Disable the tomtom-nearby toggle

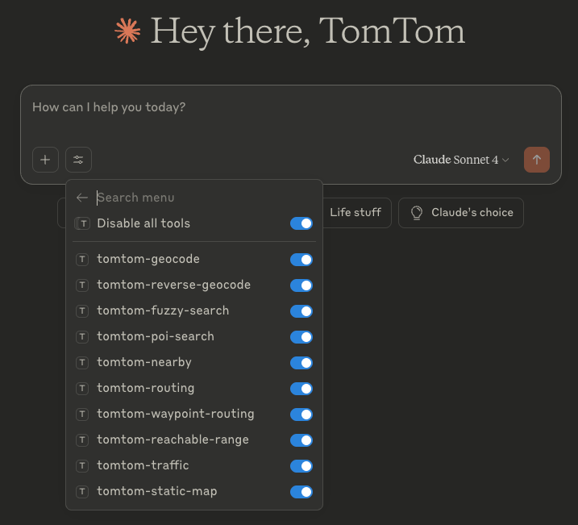[301, 363]
